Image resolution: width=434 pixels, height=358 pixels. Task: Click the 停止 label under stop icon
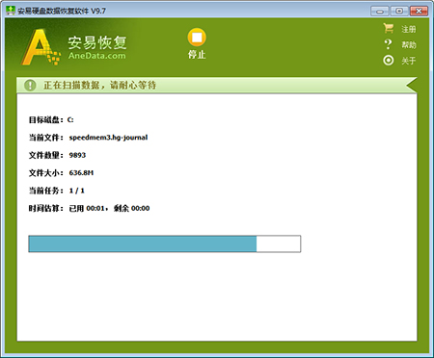click(197, 55)
